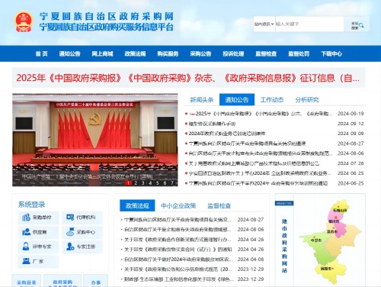
Task: Open the notice dated 2024-07-26
Action: coord(254,163)
